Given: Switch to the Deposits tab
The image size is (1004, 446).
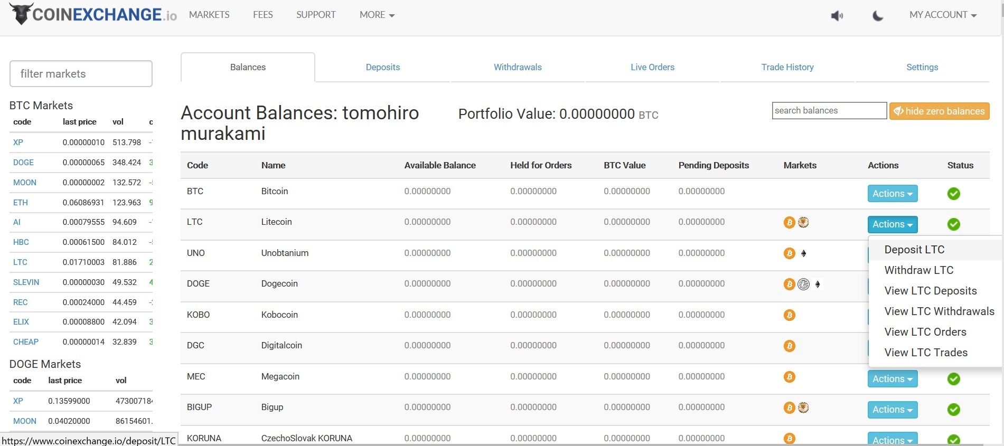Looking at the screenshot, I should pos(383,67).
